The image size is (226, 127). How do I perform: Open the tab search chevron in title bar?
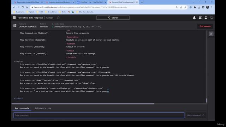[x=194, y=2]
